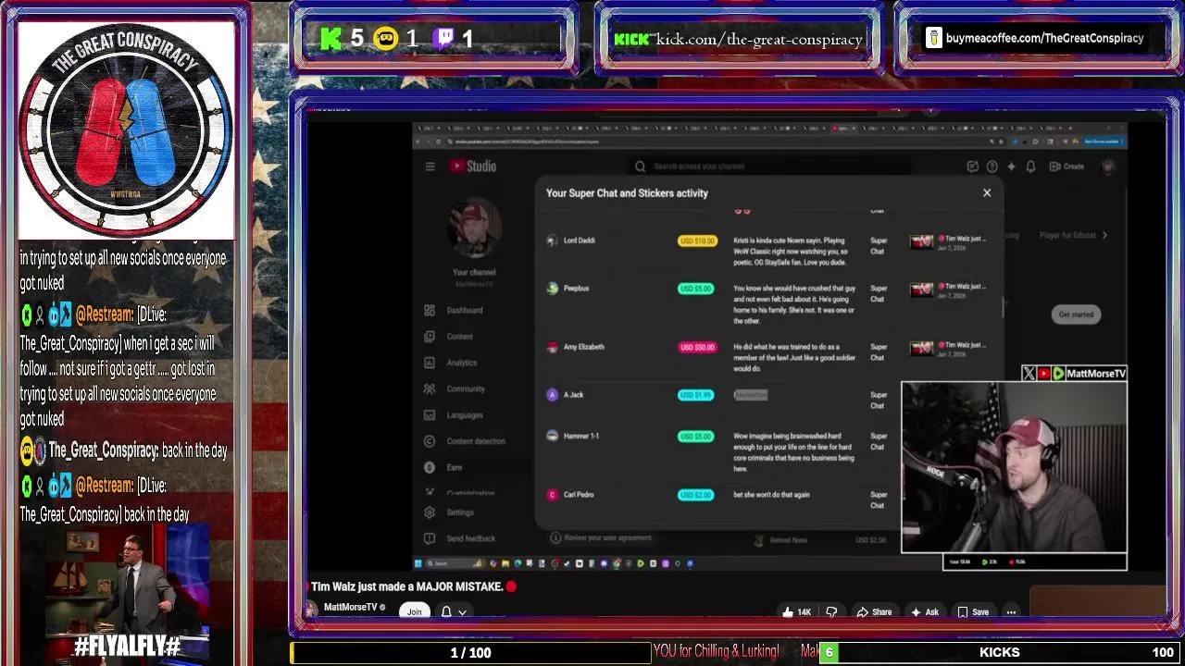Select the USD $10.00 amount badge
Screen dimensions: 1185x666
click(x=697, y=240)
